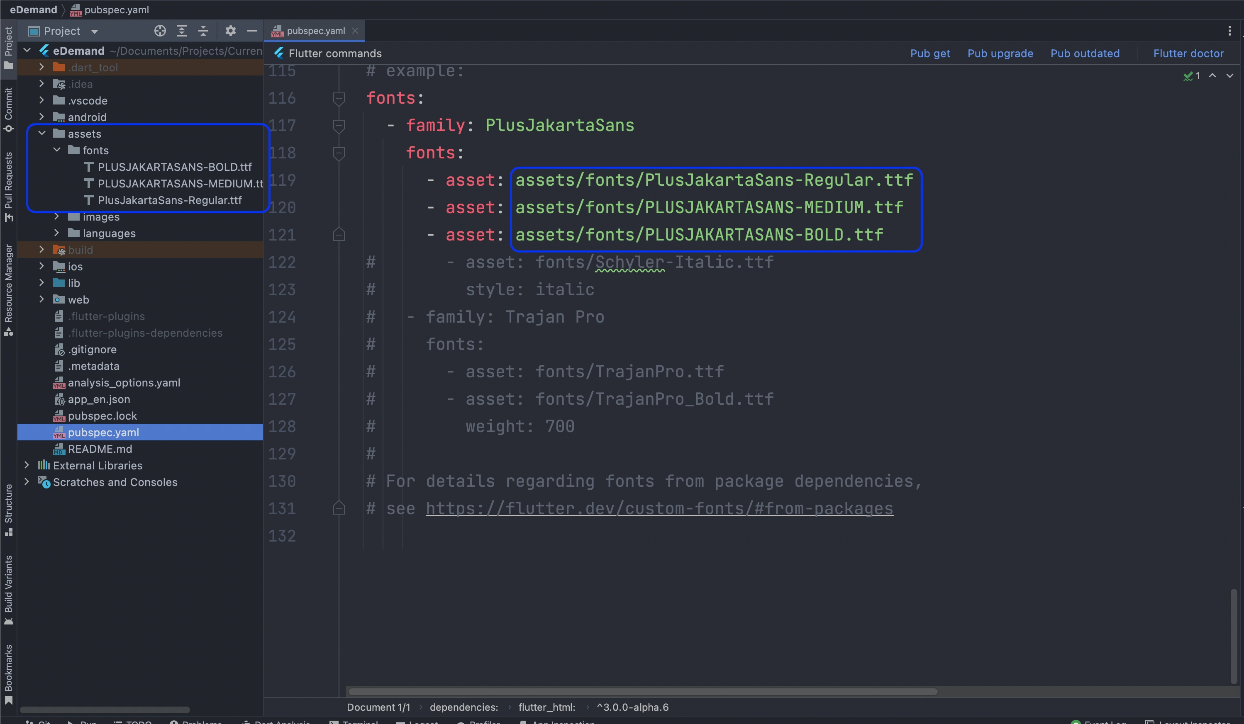Expand the lib folder
Screen dimensions: 1244x724
pos(42,283)
